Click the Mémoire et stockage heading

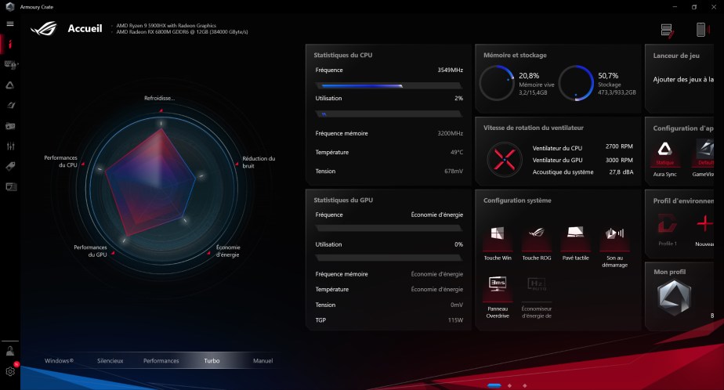[x=515, y=55]
